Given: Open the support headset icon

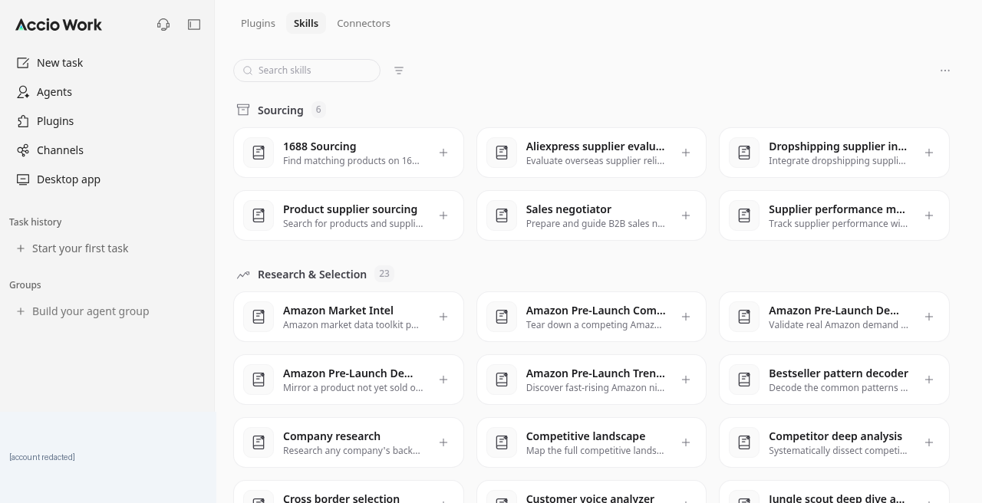Looking at the screenshot, I should click(163, 25).
